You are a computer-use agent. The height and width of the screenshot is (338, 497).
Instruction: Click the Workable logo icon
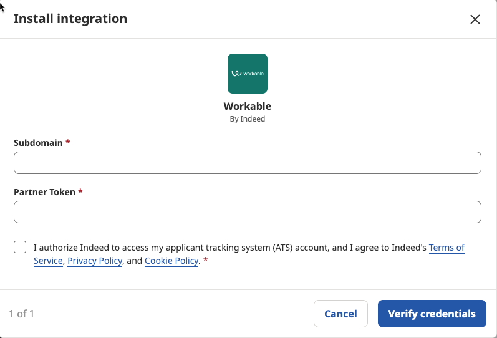[248, 74]
